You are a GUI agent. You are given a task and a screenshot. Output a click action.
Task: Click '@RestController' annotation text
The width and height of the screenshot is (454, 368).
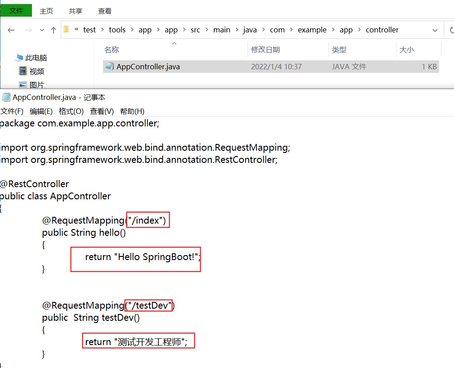tap(35, 184)
